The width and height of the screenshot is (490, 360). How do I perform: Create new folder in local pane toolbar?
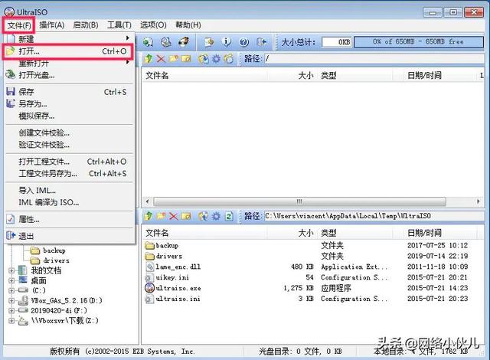(x=161, y=216)
